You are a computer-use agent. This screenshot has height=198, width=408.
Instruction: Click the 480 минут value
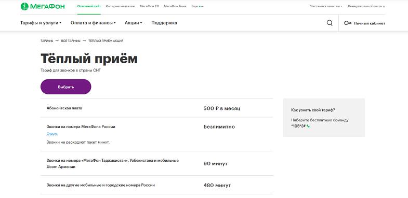tap(217, 186)
